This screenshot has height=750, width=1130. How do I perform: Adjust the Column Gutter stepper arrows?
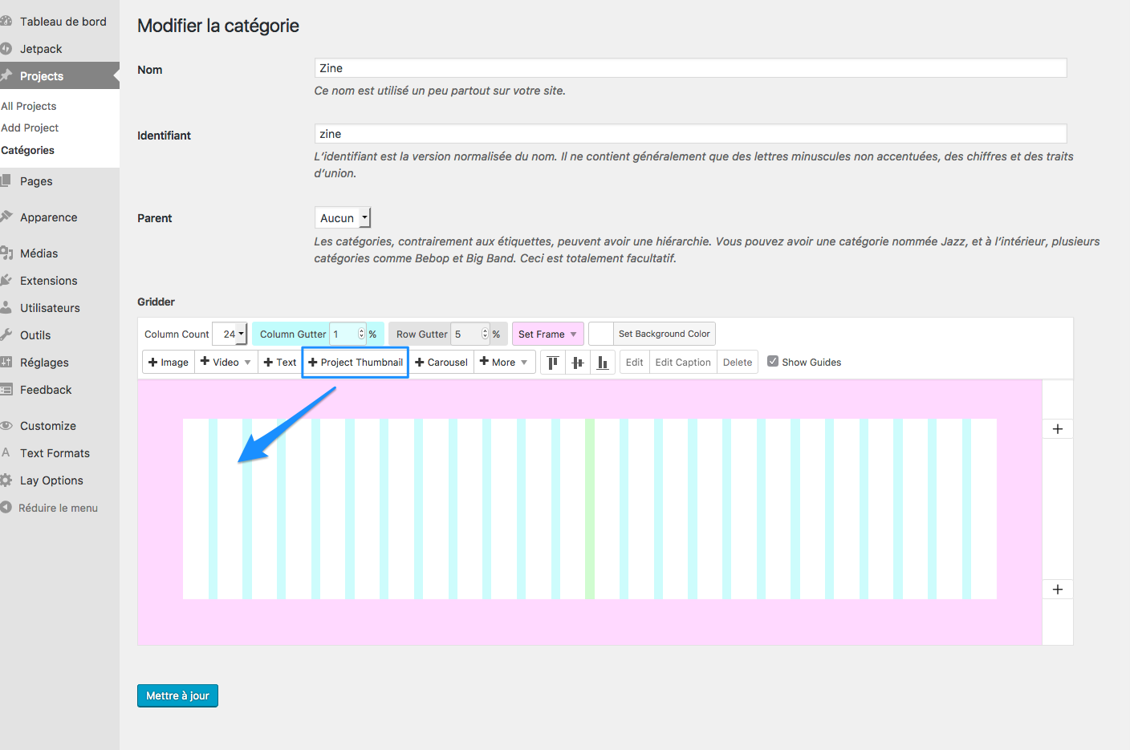click(361, 334)
